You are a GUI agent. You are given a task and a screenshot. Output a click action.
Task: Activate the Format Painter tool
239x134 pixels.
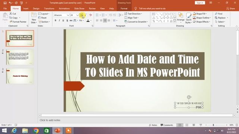tap(18, 22)
